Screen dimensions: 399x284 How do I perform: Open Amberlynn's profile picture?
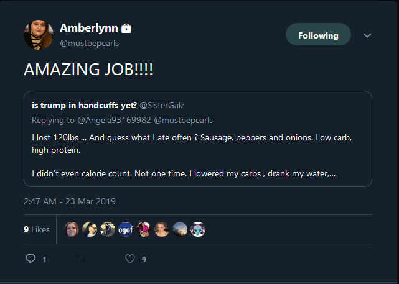tap(39, 35)
